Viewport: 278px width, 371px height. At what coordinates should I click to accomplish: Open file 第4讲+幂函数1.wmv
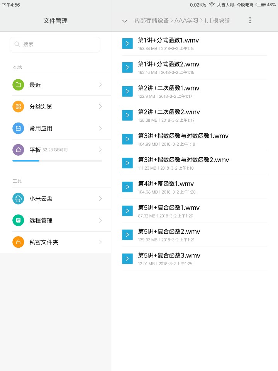click(166, 184)
